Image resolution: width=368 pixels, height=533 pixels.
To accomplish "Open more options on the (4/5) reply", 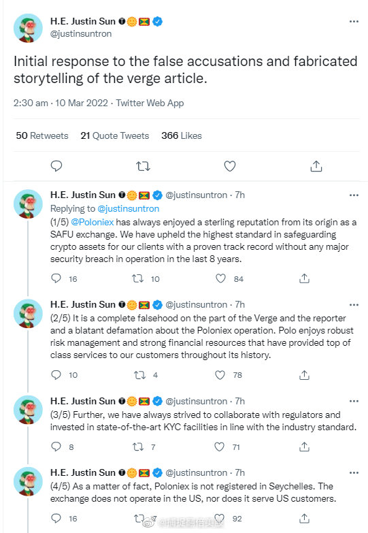I will point(354,472).
